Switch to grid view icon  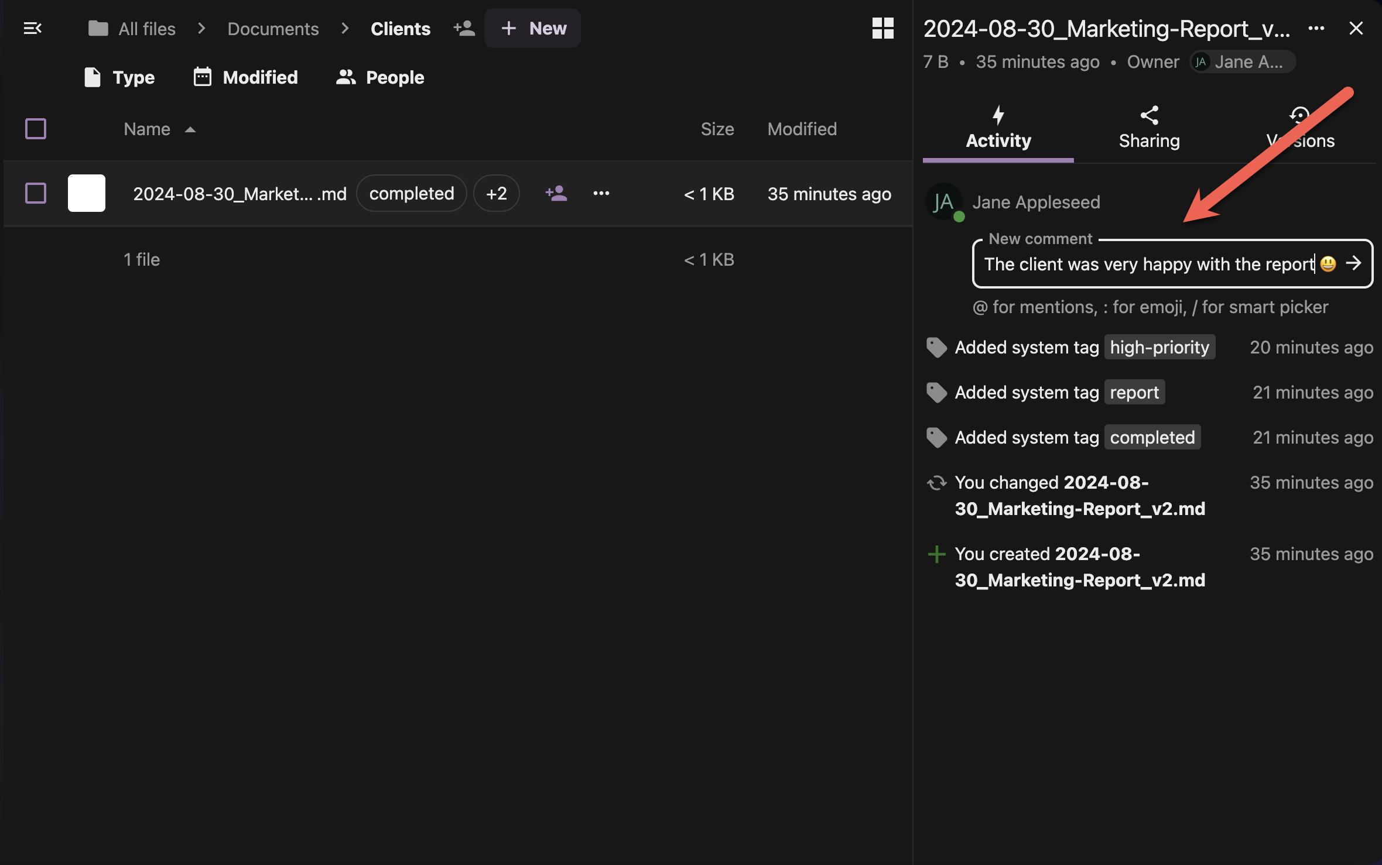coord(882,28)
